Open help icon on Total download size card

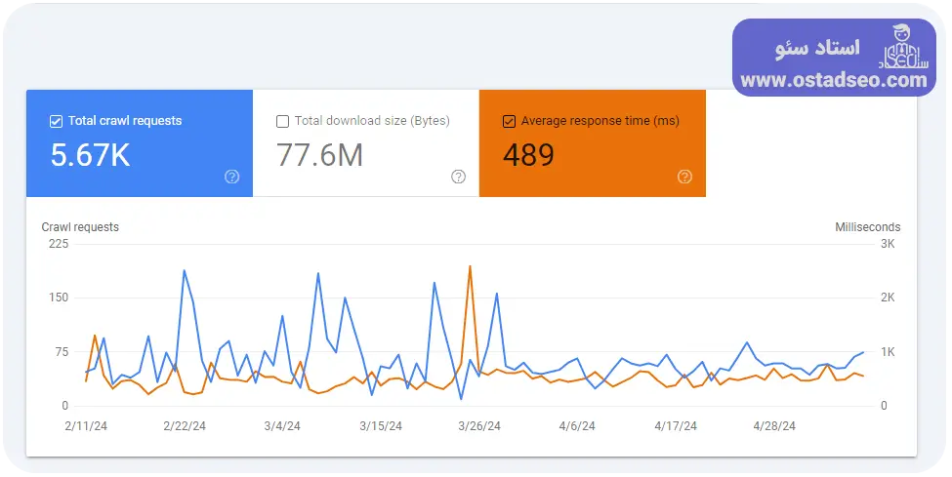(458, 177)
